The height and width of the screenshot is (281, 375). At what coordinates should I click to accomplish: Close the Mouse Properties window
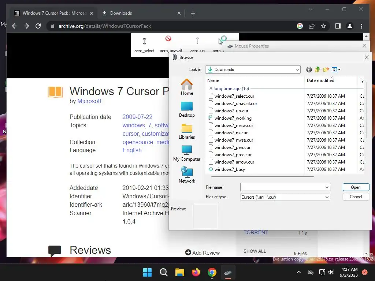[x=364, y=46]
